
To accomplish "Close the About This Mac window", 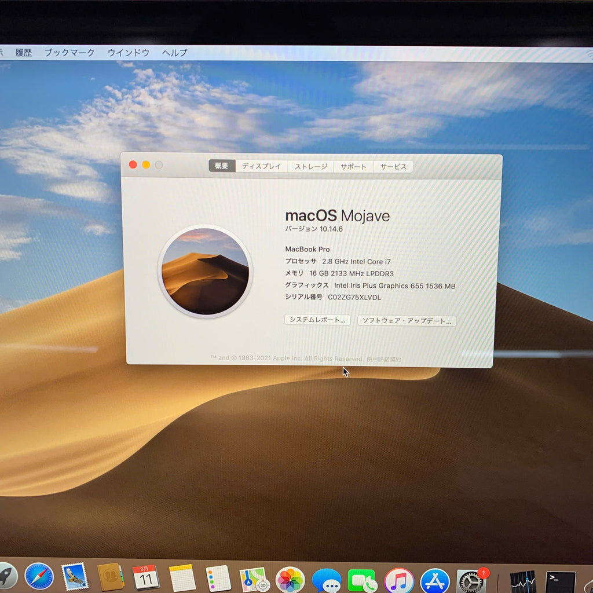I will click(x=133, y=164).
